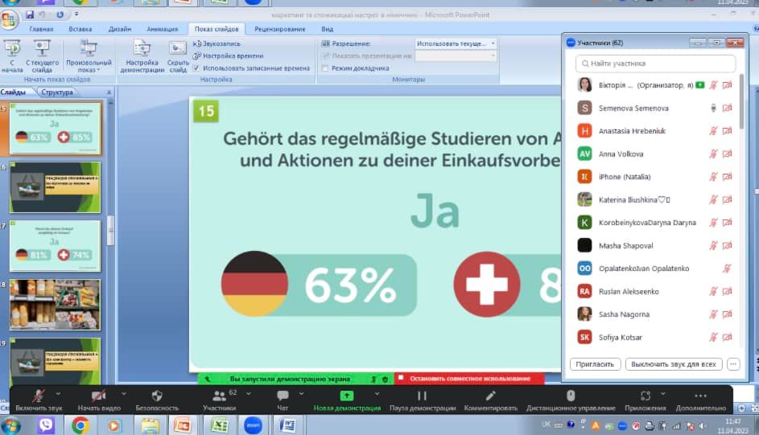Click Начать видео button

pos(99,400)
